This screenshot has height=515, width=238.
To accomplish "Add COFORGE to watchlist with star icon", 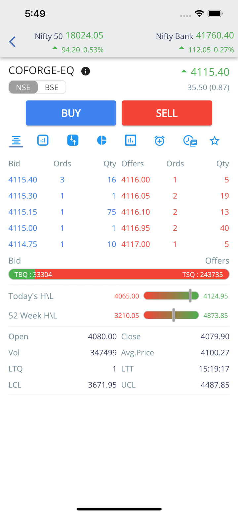I will (215, 141).
